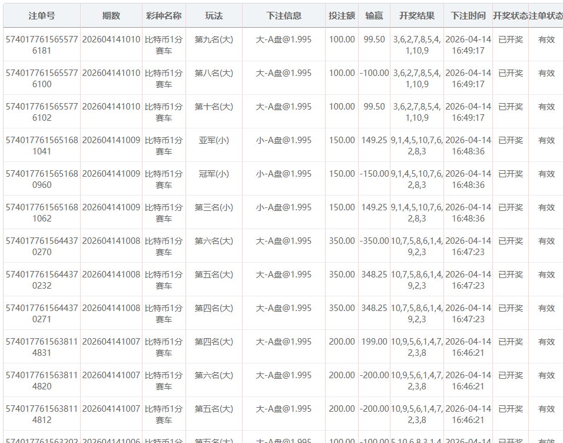563x443 pixels.
Task: Click the 注单号 column header
Action: tap(42, 16)
